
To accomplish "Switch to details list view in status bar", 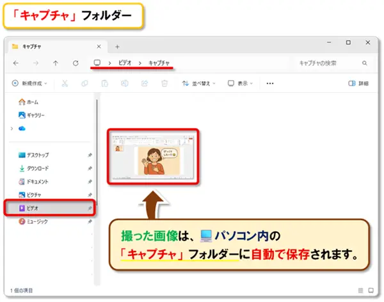I will click(361, 290).
